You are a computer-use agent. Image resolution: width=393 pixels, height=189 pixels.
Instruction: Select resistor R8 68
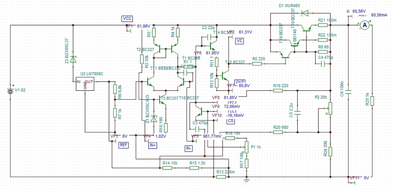point(322,52)
